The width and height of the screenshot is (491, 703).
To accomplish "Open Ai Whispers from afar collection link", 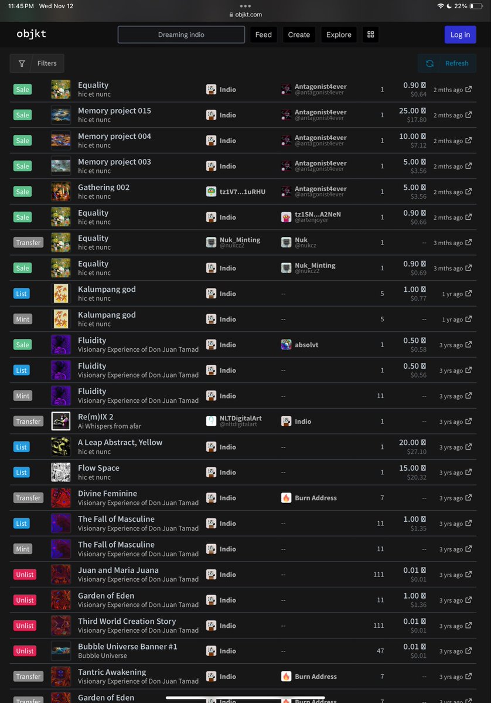I will [x=110, y=426].
